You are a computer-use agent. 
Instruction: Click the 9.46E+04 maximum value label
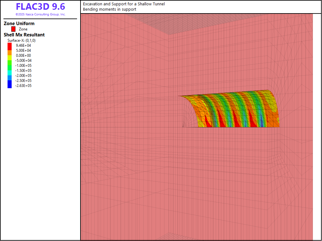(x=24, y=46)
